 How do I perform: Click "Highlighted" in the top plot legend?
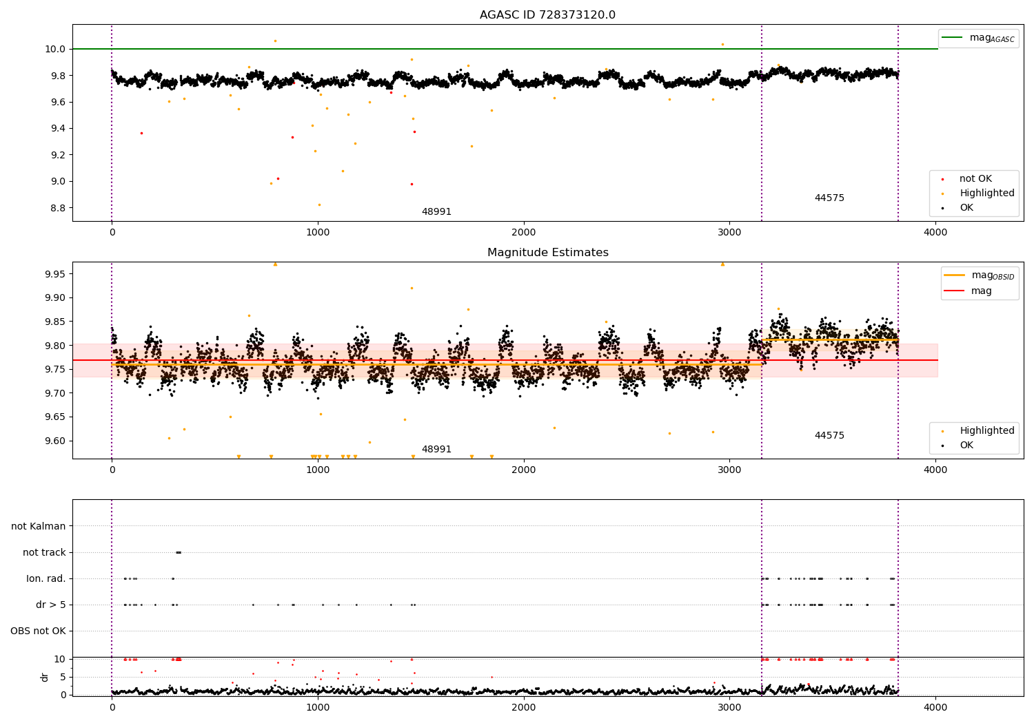coord(987,193)
